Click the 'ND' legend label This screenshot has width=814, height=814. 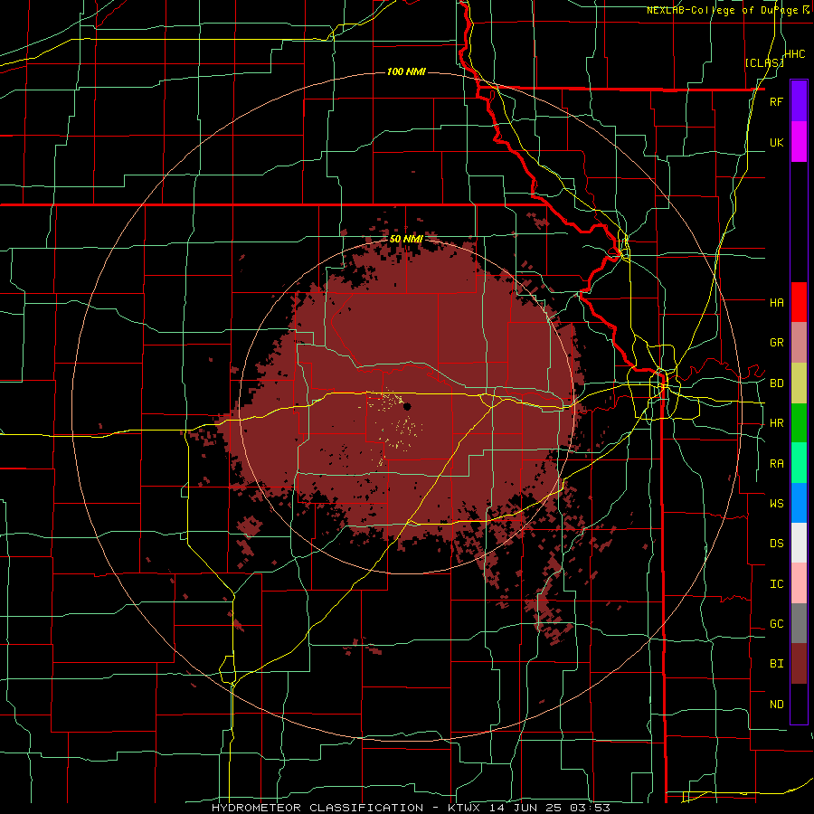(776, 705)
